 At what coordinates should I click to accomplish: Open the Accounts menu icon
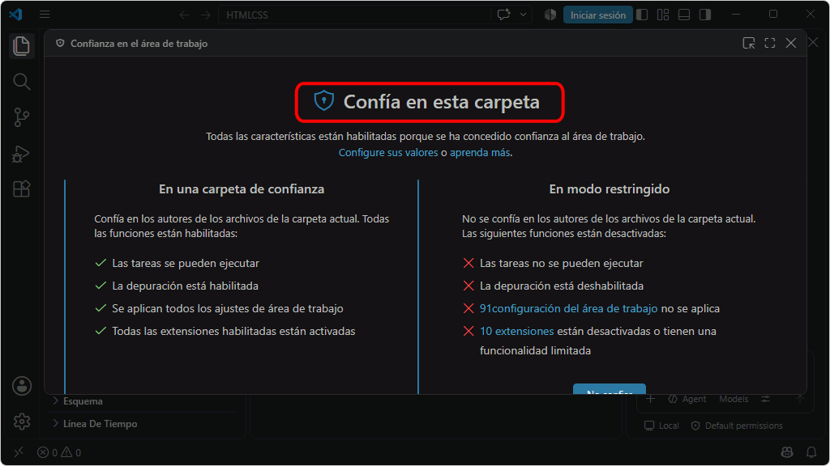[x=22, y=386]
